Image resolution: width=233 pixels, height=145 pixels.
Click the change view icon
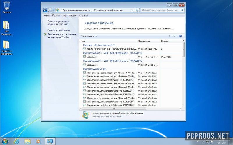(170, 36)
